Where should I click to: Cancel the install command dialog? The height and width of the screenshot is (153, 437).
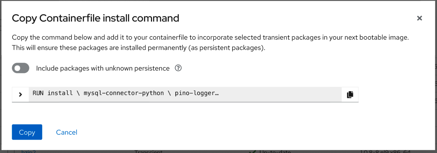tap(66, 132)
